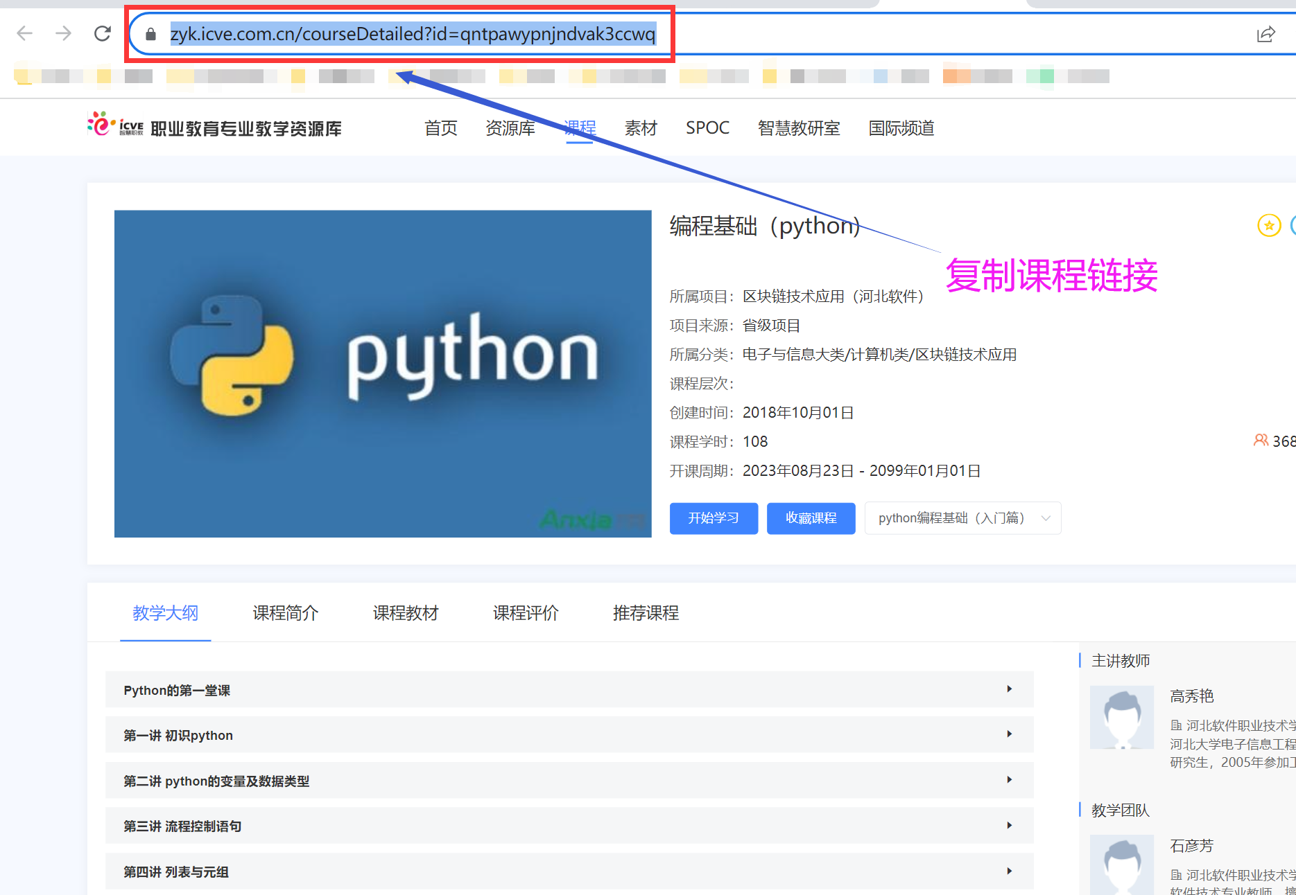
Task: Click the 省级项目 source value
Action: tap(772, 326)
